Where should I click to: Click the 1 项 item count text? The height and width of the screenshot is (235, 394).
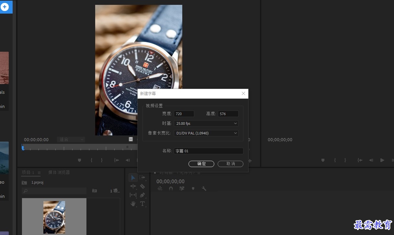point(115,191)
